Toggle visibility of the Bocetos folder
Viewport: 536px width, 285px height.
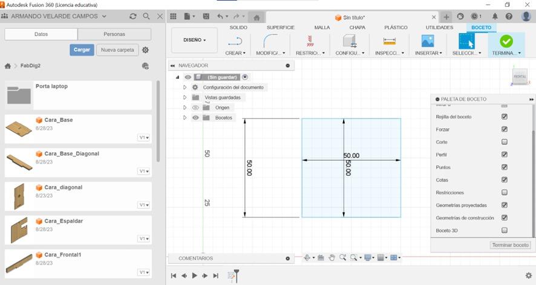196,118
